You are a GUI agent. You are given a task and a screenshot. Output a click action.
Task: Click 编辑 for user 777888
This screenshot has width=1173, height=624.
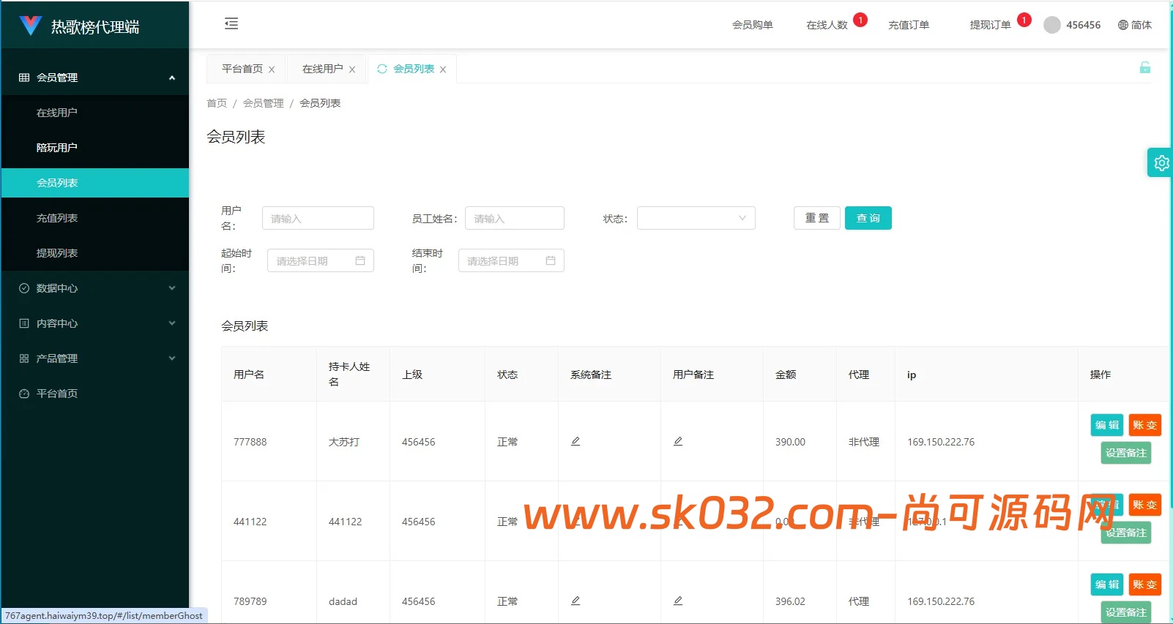[x=1106, y=425]
